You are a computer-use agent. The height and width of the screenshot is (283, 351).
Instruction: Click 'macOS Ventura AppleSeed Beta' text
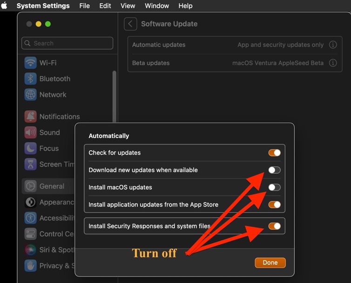(278, 63)
